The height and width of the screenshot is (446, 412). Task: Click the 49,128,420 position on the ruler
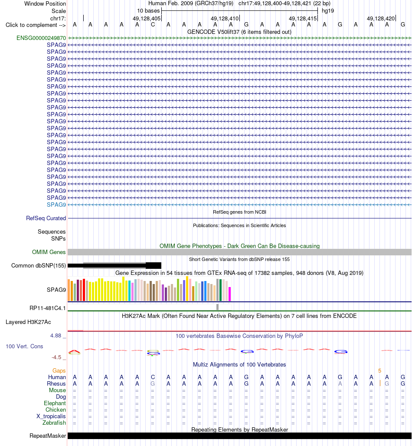coord(381,19)
